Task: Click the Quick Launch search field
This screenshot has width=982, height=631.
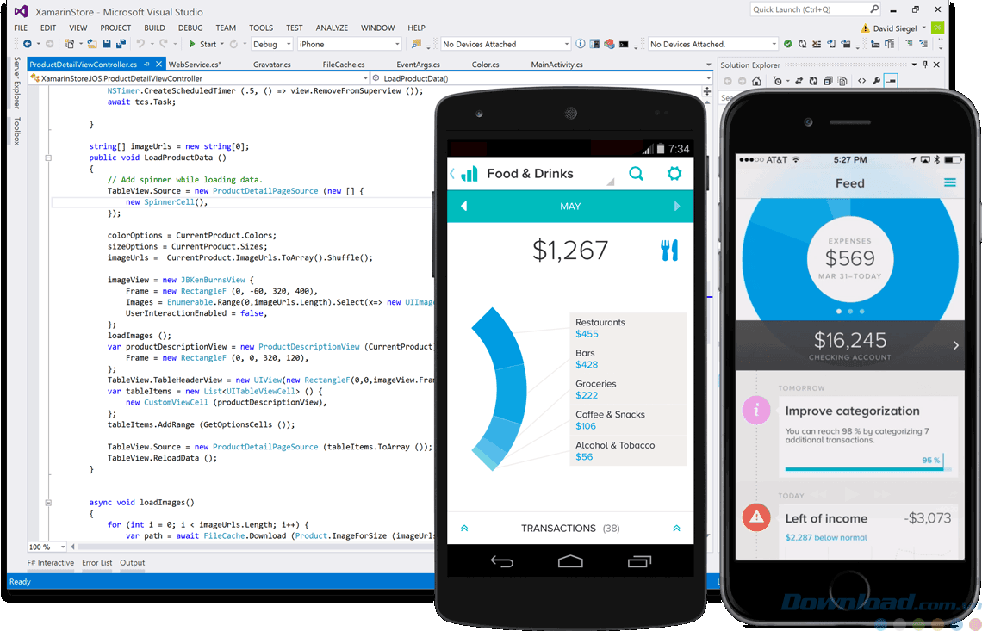Action: coord(815,9)
